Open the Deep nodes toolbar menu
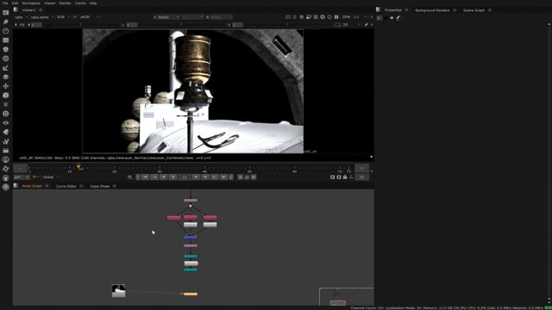Image resolution: width=552 pixels, height=310 pixels. (6, 114)
